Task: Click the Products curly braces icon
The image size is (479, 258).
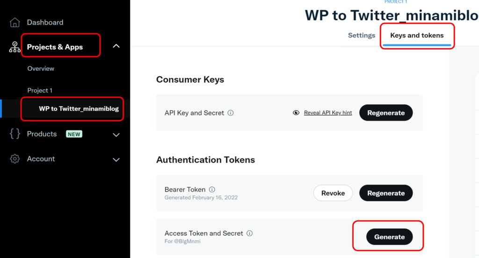Action: [15, 134]
